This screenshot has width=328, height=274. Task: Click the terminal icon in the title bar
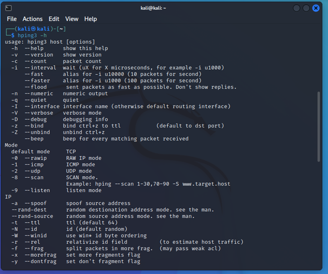pos(9,8)
